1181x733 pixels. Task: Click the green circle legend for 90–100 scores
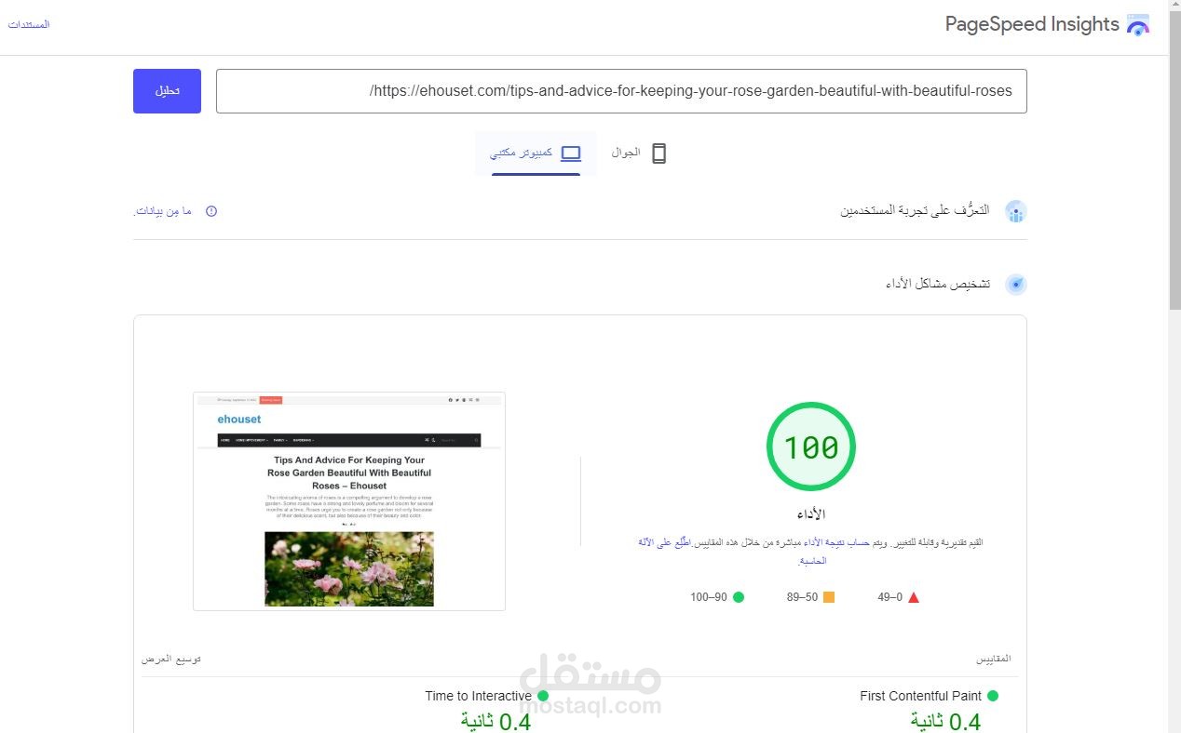point(739,596)
